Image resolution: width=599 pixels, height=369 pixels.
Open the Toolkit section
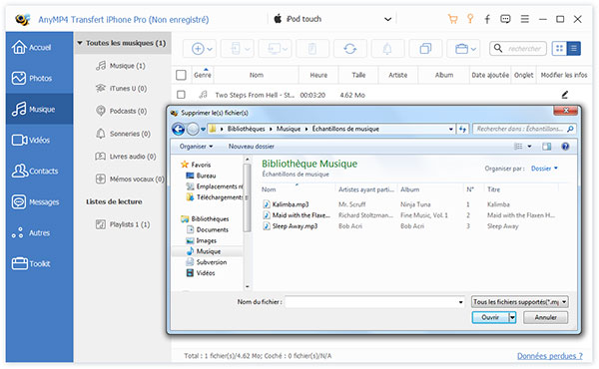point(39,263)
